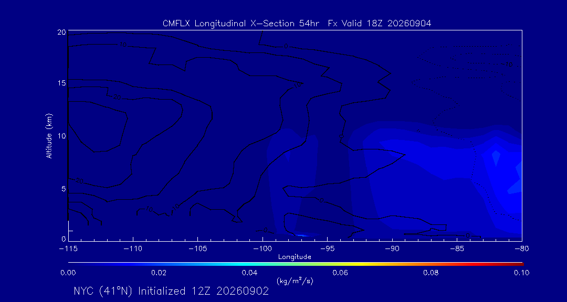Click the 20 contour label near -111 longitude

(x=117, y=97)
